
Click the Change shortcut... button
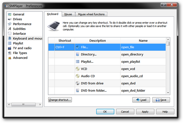click(x=60, y=100)
